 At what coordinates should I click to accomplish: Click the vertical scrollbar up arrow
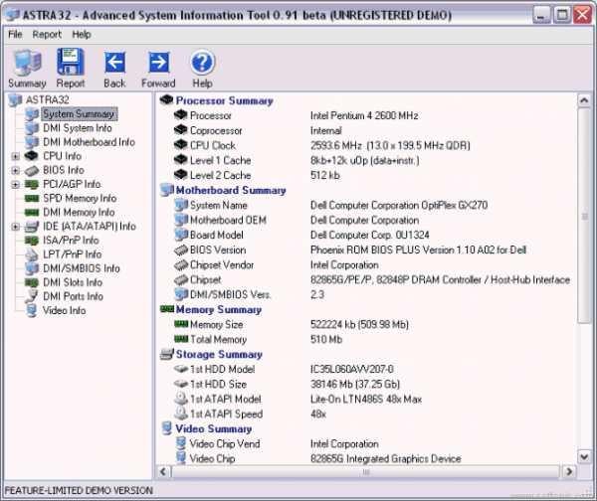point(584,100)
